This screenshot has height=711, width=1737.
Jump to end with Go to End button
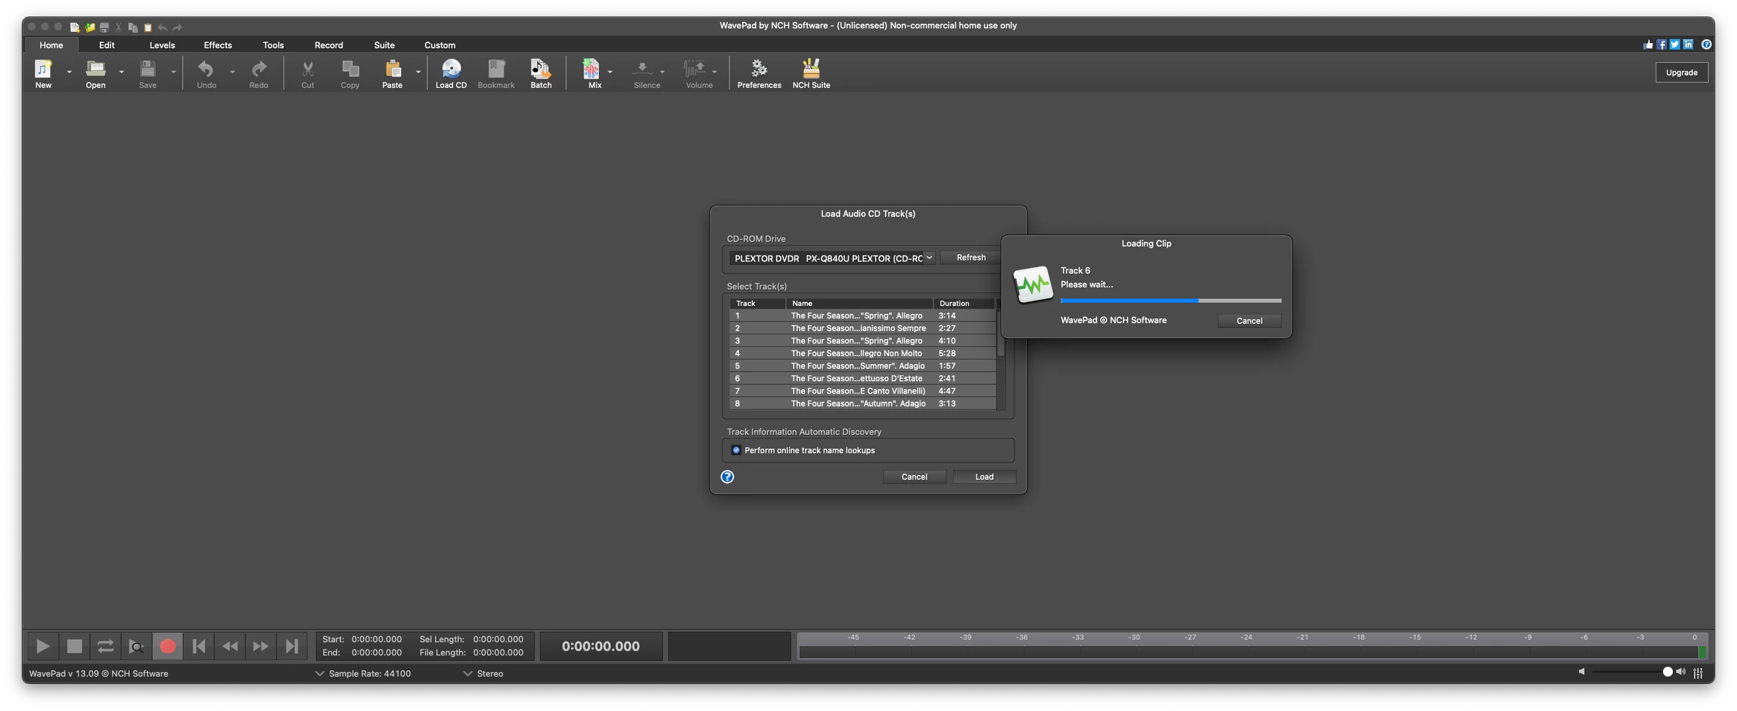point(291,646)
